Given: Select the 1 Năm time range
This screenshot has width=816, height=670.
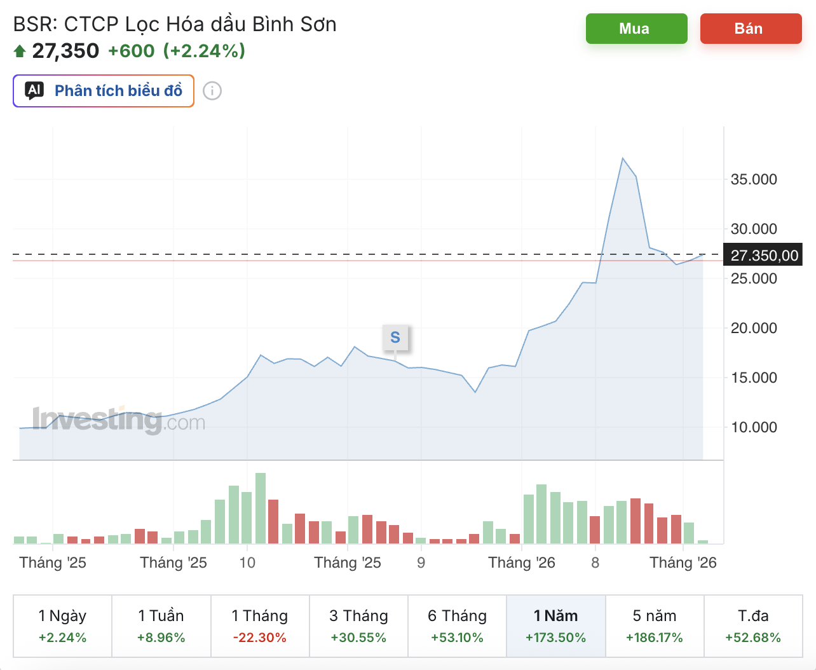Looking at the screenshot, I should 556,626.
